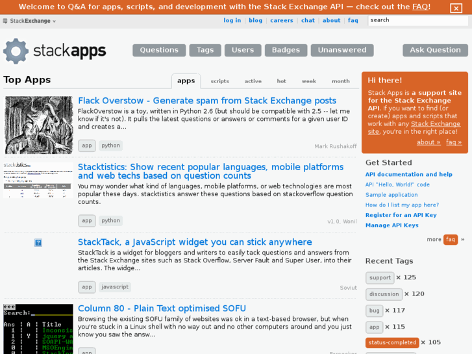The height and width of the screenshot is (354, 472).
Task: Click about » in Hi there box
Action: 429,142
